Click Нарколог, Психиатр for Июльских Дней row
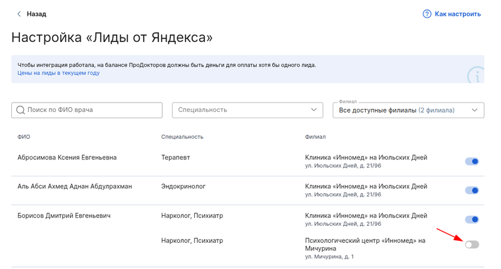The width and height of the screenshot is (501, 269). click(x=192, y=216)
